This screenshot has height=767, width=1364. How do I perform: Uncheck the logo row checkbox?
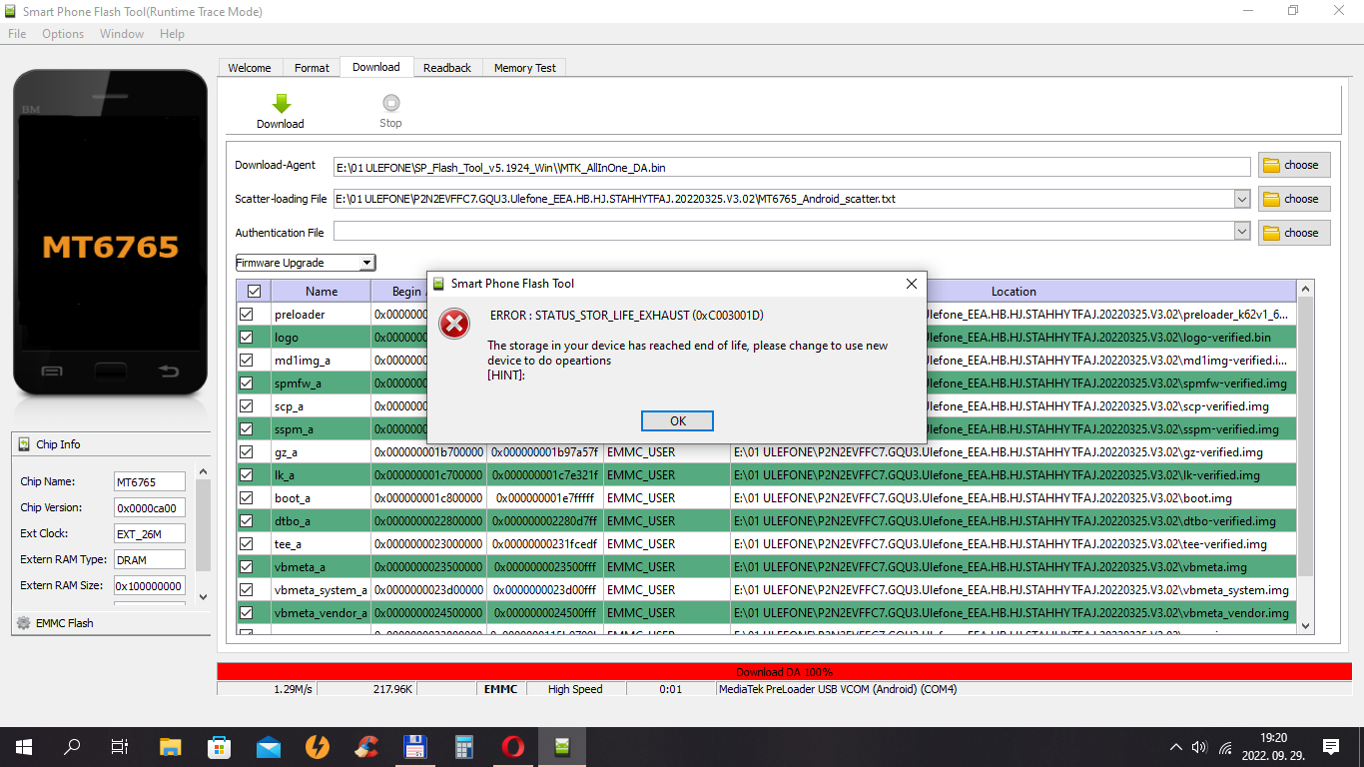point(246,337)
